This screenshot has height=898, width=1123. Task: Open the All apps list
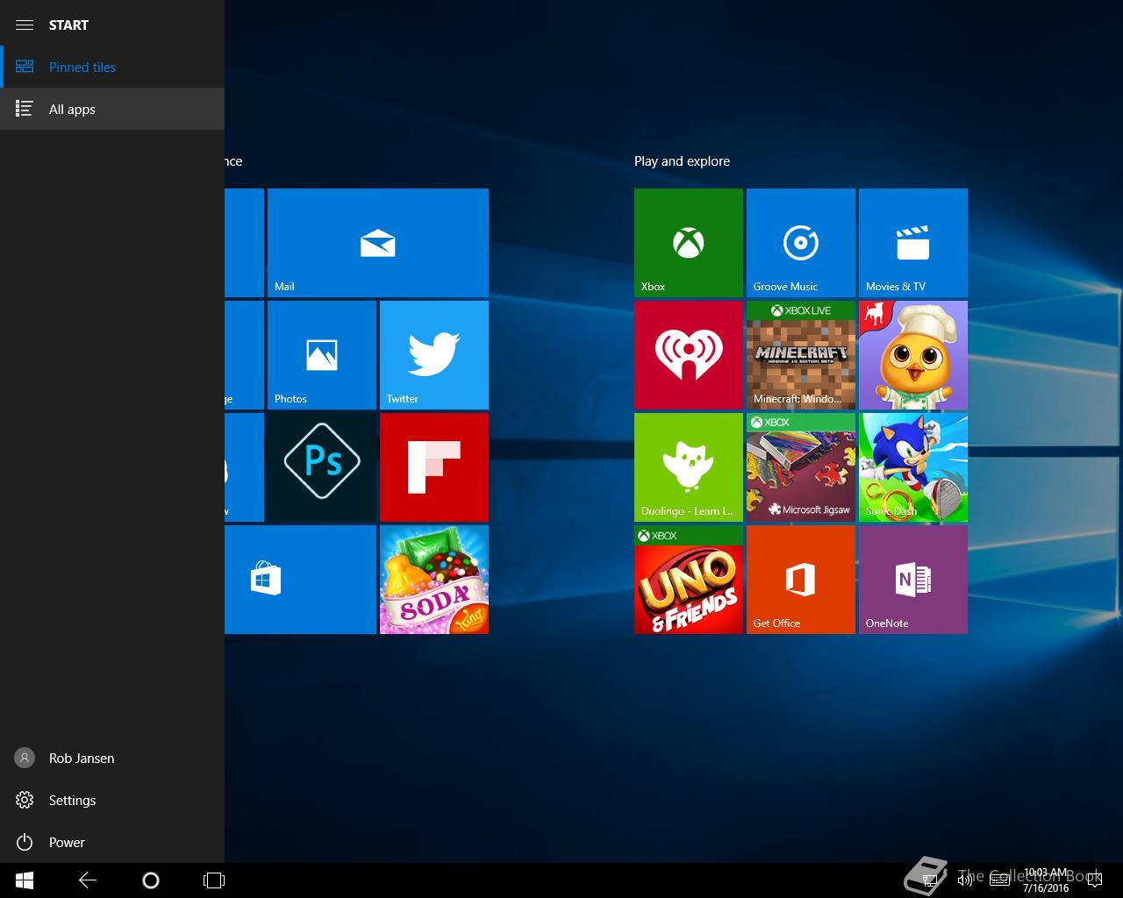112,109
